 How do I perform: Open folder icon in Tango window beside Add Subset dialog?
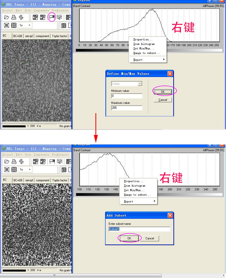(x=7, y=162)
